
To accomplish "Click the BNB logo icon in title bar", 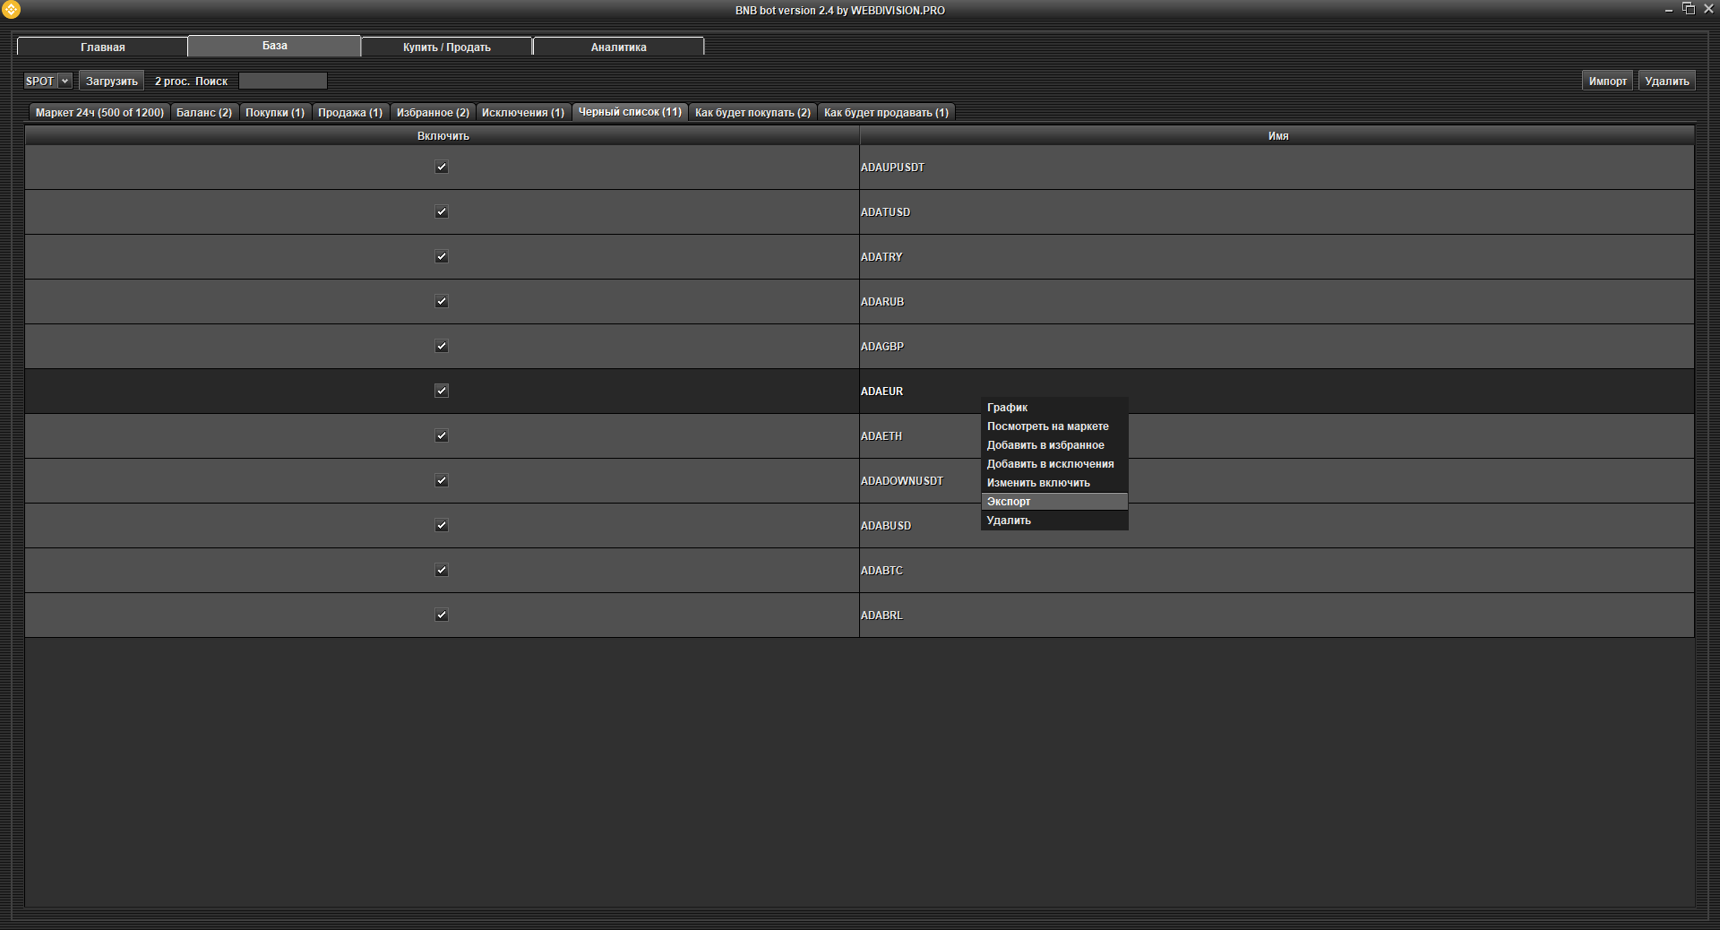I will (11, 10).
